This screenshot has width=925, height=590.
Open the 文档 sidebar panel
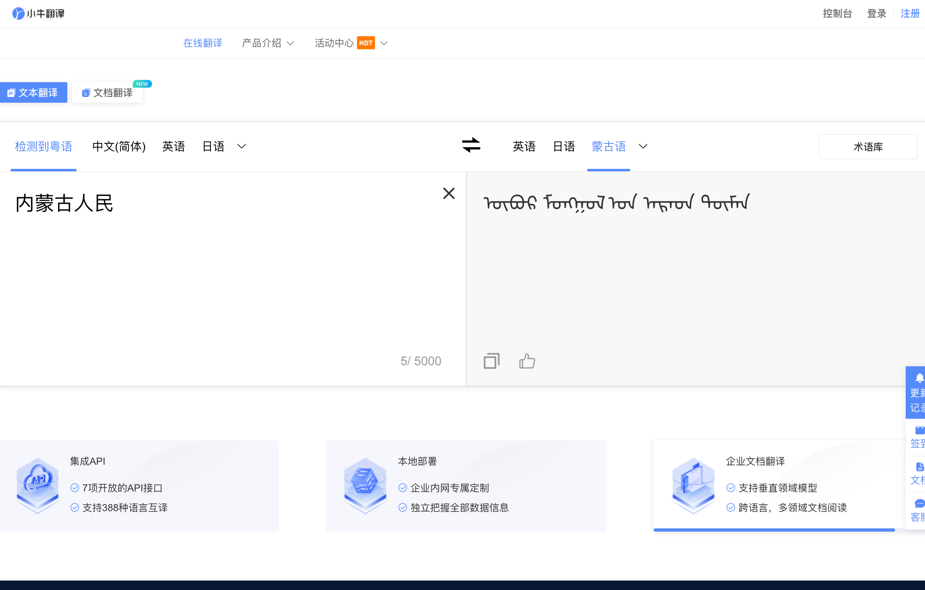(x=919, y=472)
